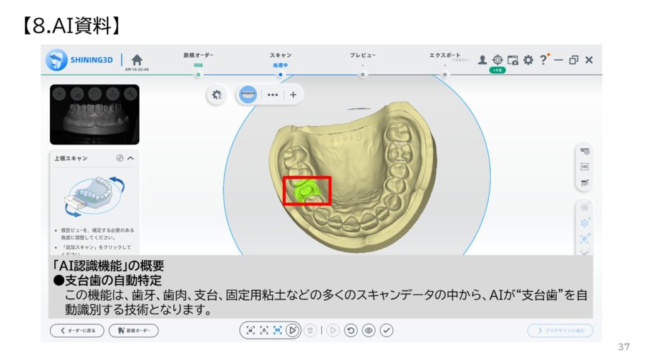Toggle model visibility with the eye icon
Screen dimensions: 645x363
click(x=368, y=330)
